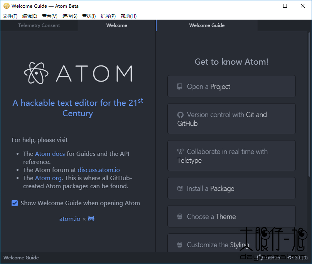Follow the Atom docs link
Image resolution: width=312 pixels, height=264 pixels.
(50, 154)
